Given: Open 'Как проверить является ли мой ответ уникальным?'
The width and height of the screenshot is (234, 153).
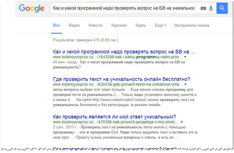Looking at the screenshot, I should [114, 117].
